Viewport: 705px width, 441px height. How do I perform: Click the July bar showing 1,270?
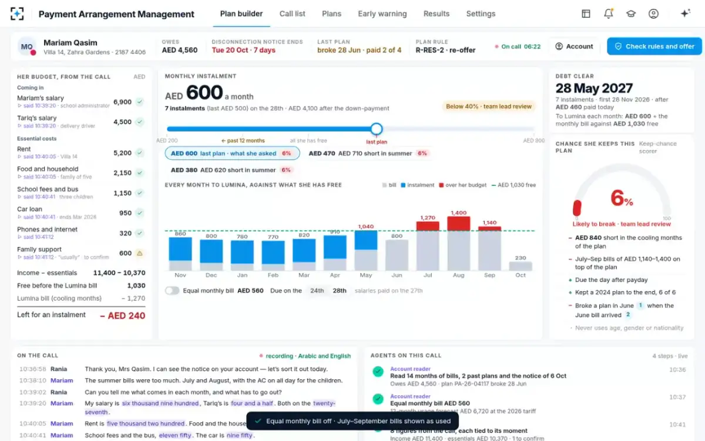click(x=428, y=246)
